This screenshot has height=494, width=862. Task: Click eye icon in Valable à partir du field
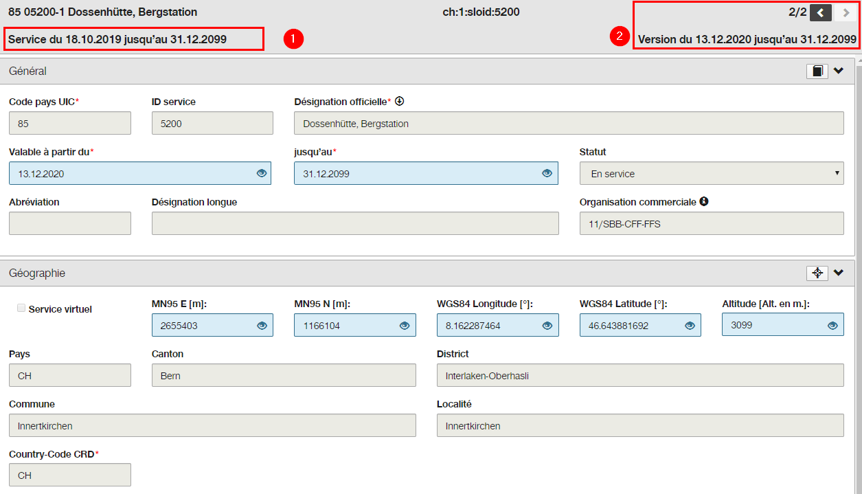click(x=261, y=174)
